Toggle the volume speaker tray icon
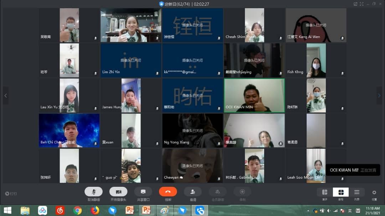 point(329,211)
